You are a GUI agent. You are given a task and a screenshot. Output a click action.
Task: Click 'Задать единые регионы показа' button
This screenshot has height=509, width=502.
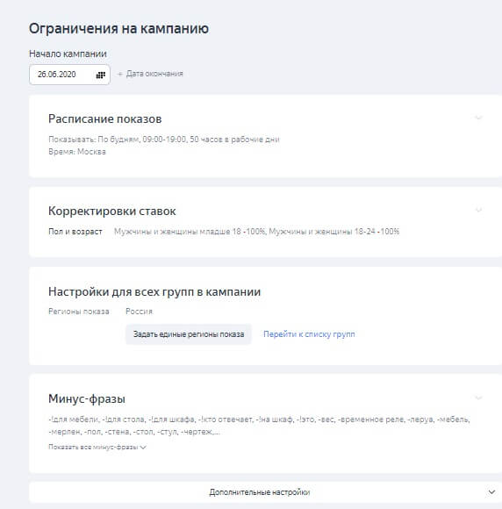click(x=189, y=334)
